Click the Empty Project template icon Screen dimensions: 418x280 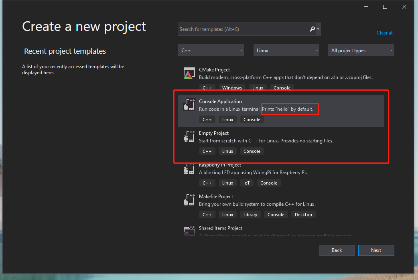[189, 136]
